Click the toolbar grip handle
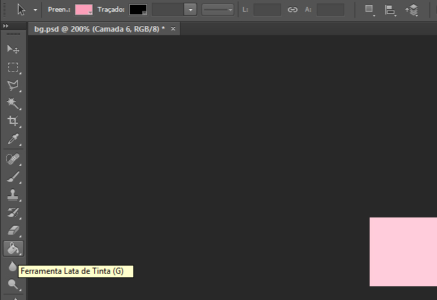 click(13, 34)
